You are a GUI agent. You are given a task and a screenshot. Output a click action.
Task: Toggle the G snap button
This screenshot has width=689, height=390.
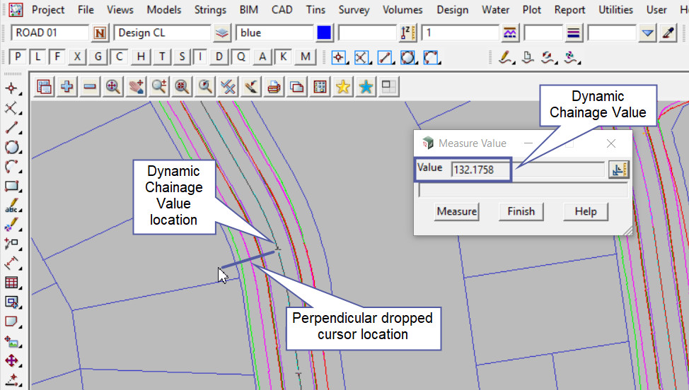98,57
